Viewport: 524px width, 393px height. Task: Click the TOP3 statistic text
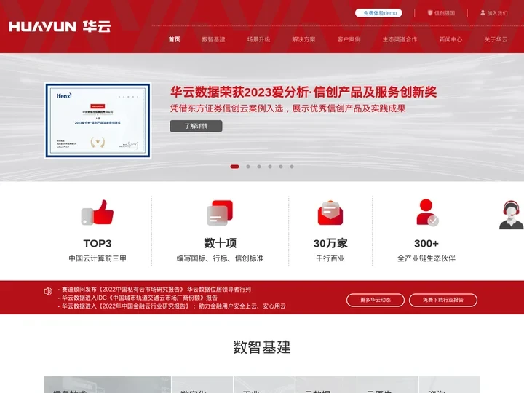[98, 243]
